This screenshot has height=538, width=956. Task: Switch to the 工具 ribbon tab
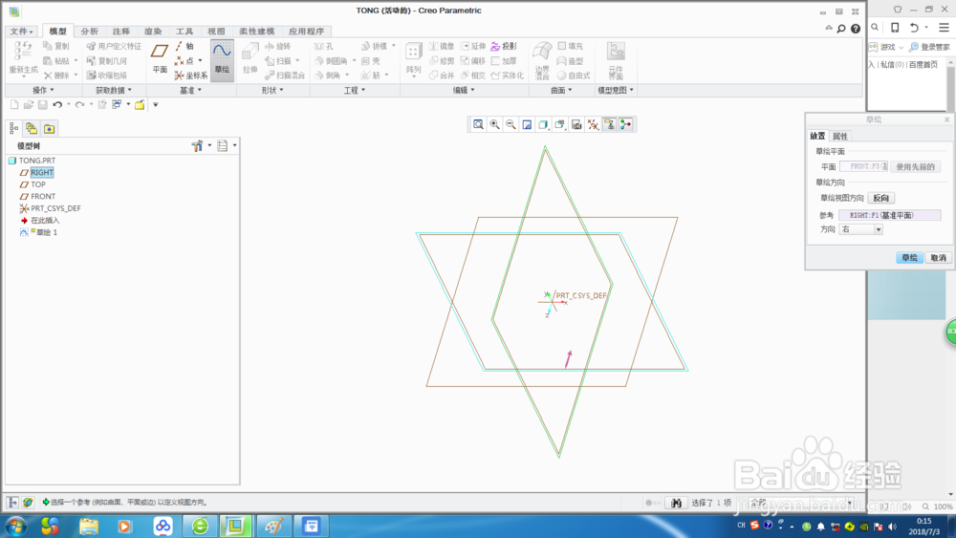[185, 32]
